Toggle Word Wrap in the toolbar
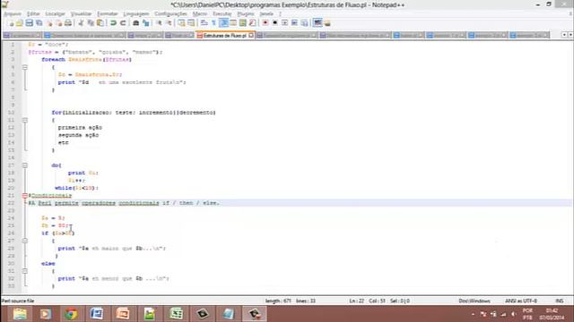Image resolution: width=574 pixels, height=322 pixels. pyautogui.click(x=204, y=23)
